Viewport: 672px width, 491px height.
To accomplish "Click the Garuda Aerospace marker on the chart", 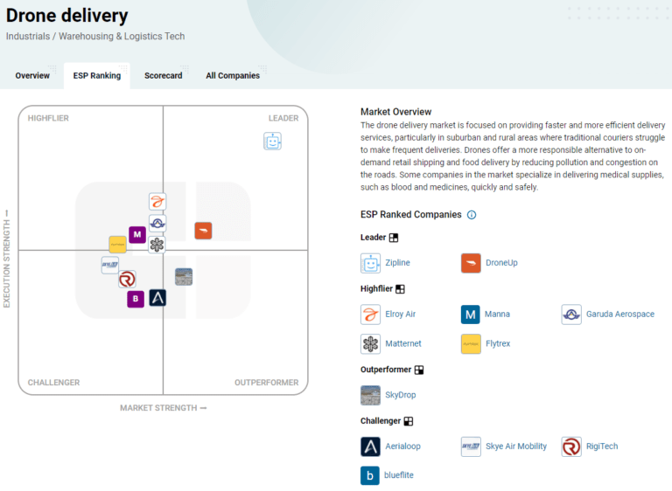I will [157, 223].
